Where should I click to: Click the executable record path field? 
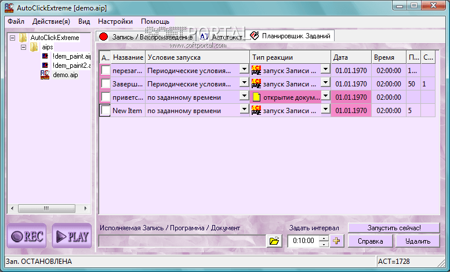(x=182, y=241)
